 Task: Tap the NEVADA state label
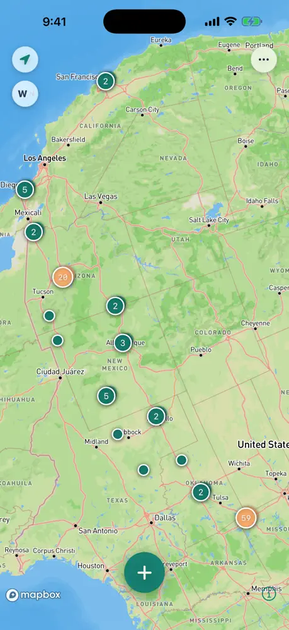tap(174, 158)
